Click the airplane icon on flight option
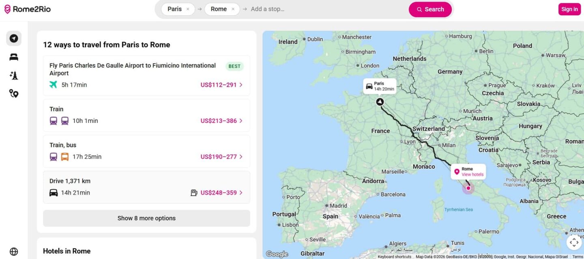584x259 pixels. [x=54, y=85]
